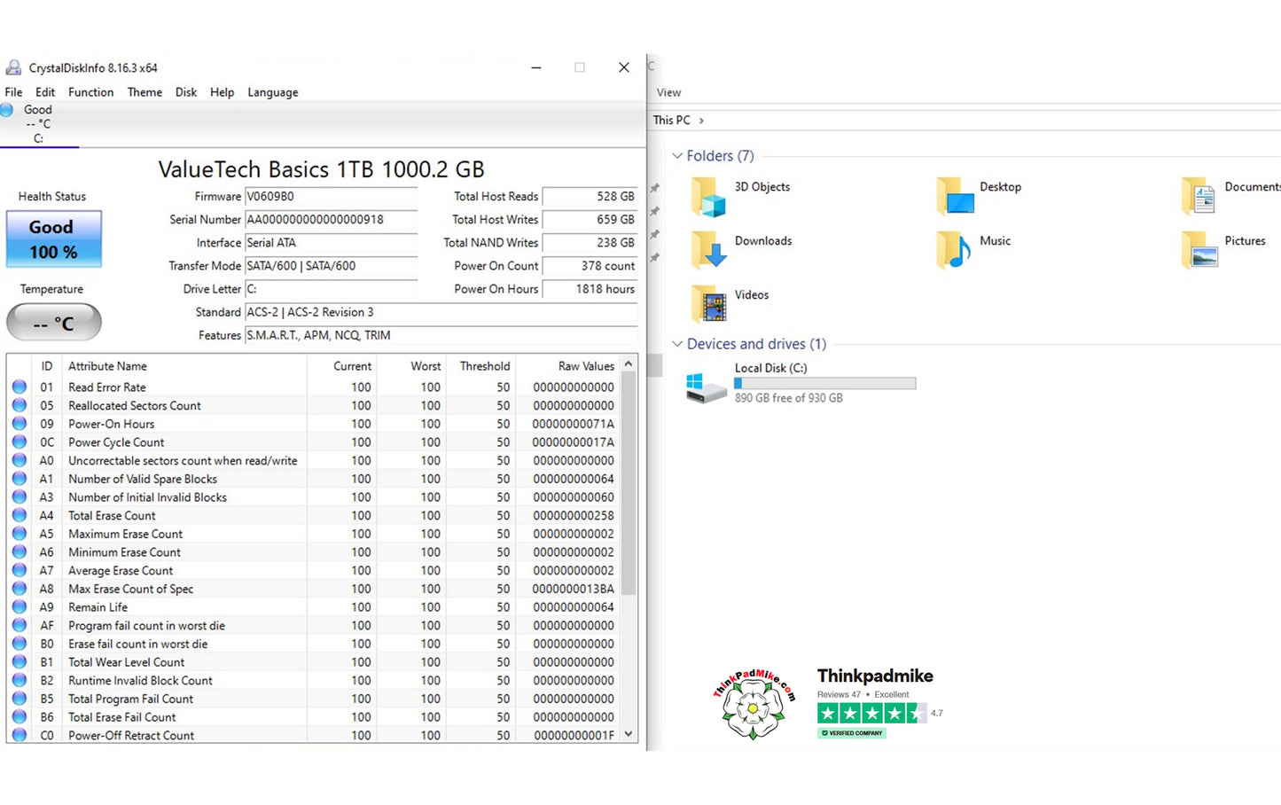Viewport: 1281px width, 805px height.
Task: Open the Language menu
Action: pos(273,92)
